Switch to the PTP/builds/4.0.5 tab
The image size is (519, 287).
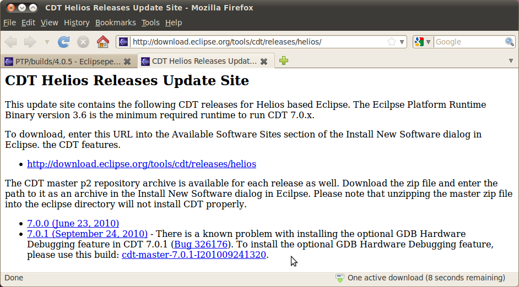(x=68, y=62)
